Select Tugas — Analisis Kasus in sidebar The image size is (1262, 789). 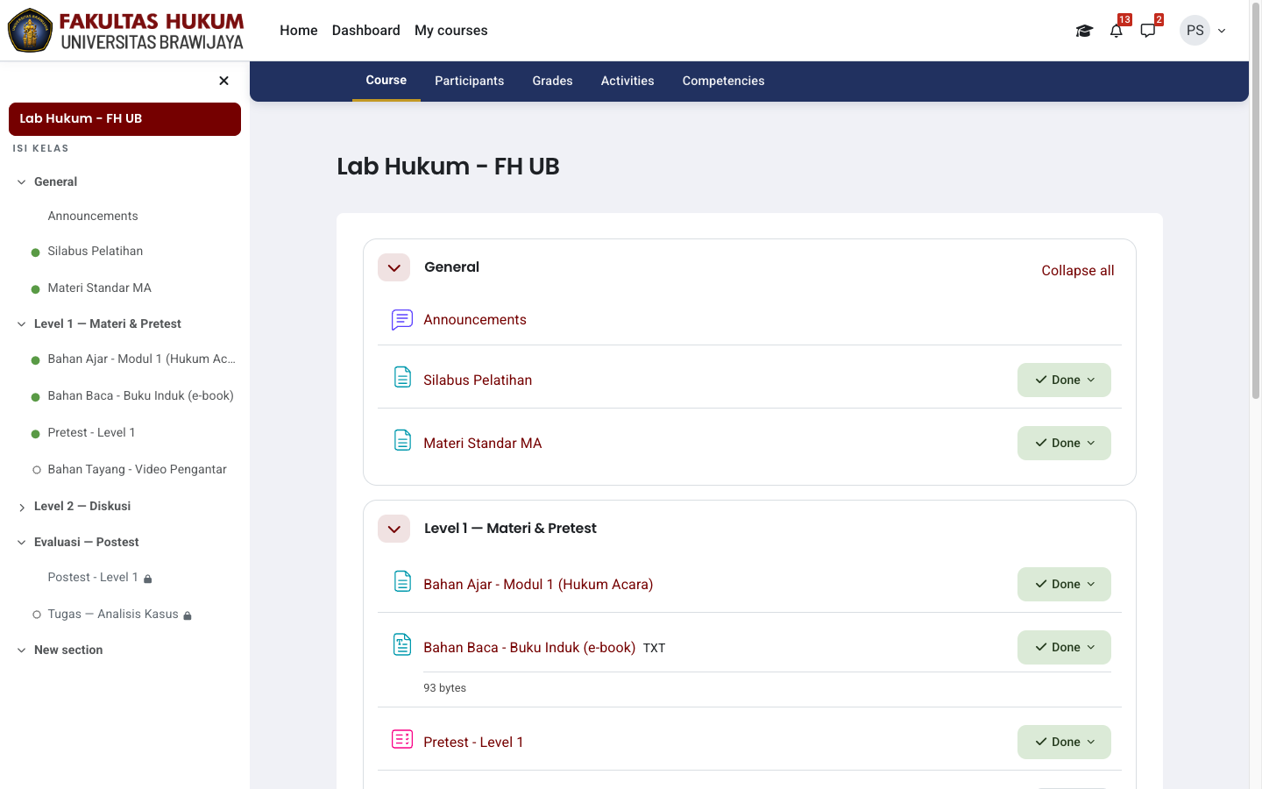(x=113, y=615)
